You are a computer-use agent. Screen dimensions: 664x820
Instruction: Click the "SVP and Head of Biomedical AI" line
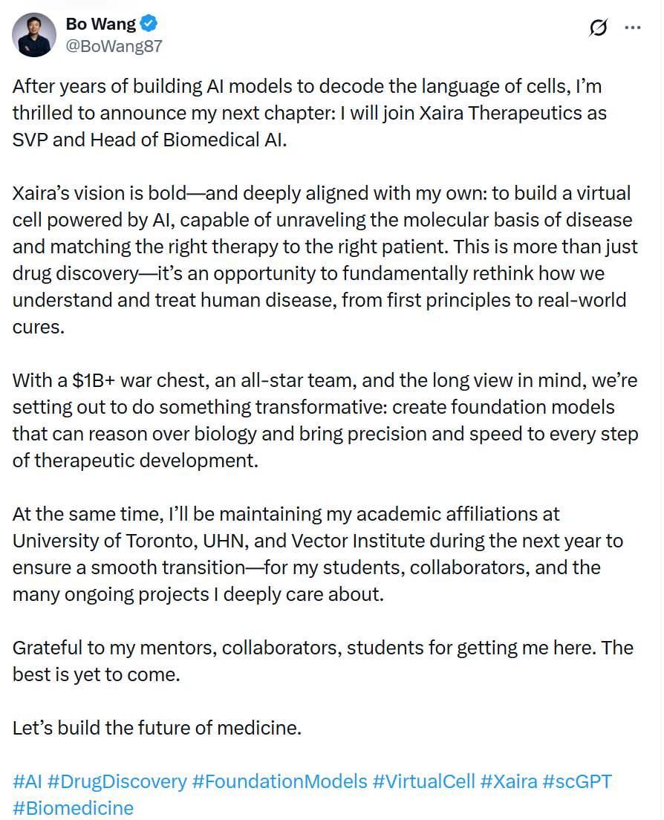point(150,140)
